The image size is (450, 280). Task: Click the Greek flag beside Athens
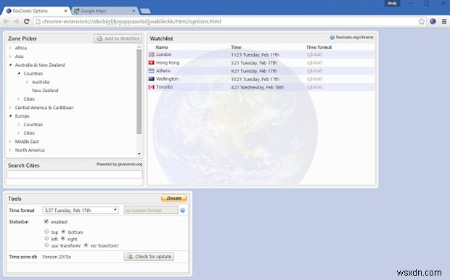coord(151,70)
